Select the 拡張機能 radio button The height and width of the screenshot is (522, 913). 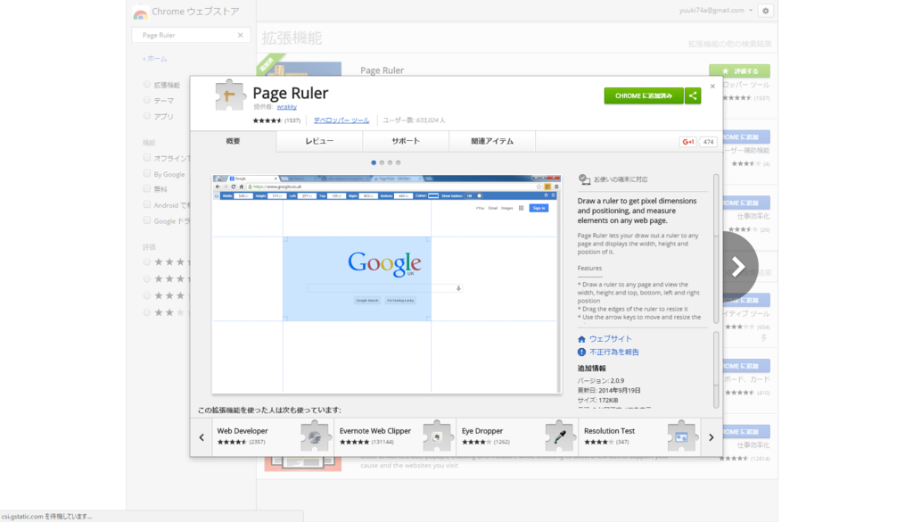pyautogui.click(x=147, y=85)
